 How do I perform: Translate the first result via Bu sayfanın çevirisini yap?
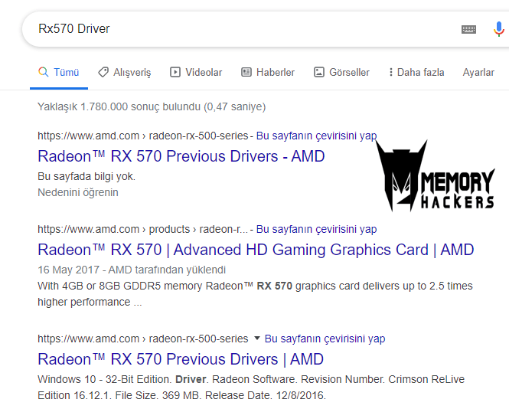pos(317,136)
